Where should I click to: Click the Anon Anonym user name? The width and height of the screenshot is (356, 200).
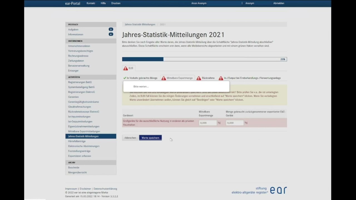(199, 3)
